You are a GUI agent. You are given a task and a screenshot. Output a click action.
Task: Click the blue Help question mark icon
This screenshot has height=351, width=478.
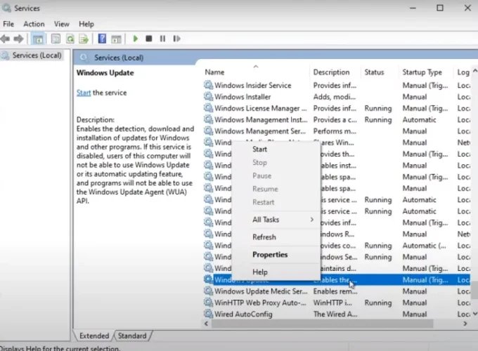click(x=102, y=39)
